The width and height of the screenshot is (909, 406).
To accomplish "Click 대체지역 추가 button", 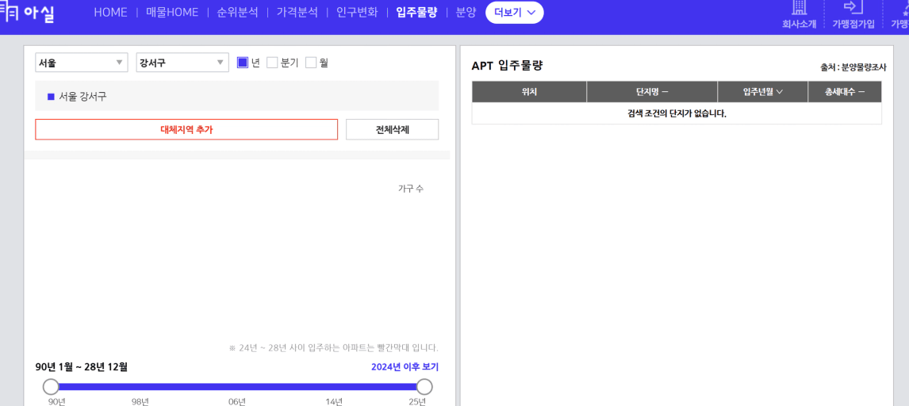I will (x=186, y=130).
